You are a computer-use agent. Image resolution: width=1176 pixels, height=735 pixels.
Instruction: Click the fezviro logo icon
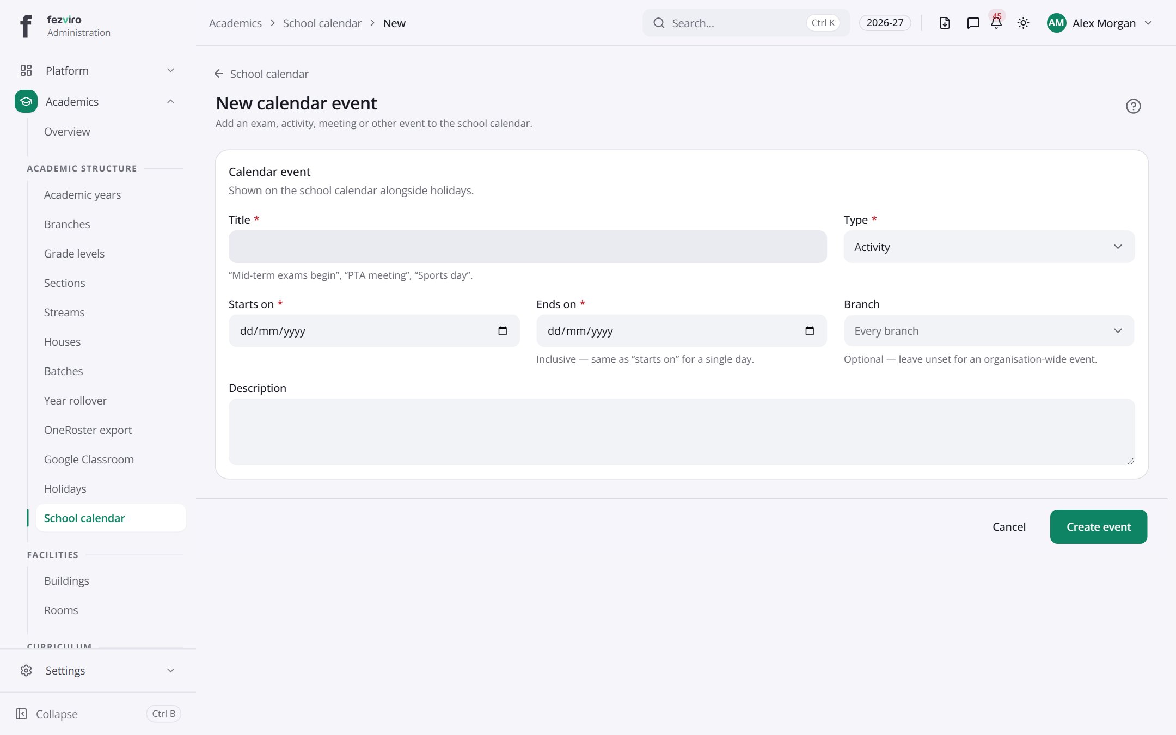click(26, 26)
